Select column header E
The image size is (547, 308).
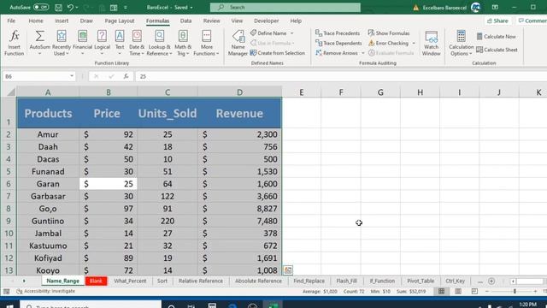coord(302,92)
